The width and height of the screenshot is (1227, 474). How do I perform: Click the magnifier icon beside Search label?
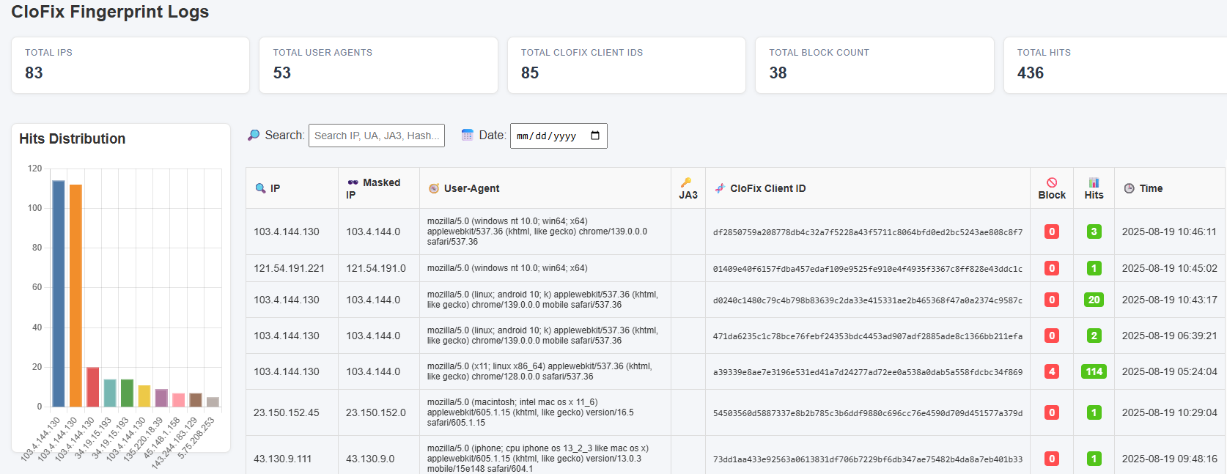(254, 135)
